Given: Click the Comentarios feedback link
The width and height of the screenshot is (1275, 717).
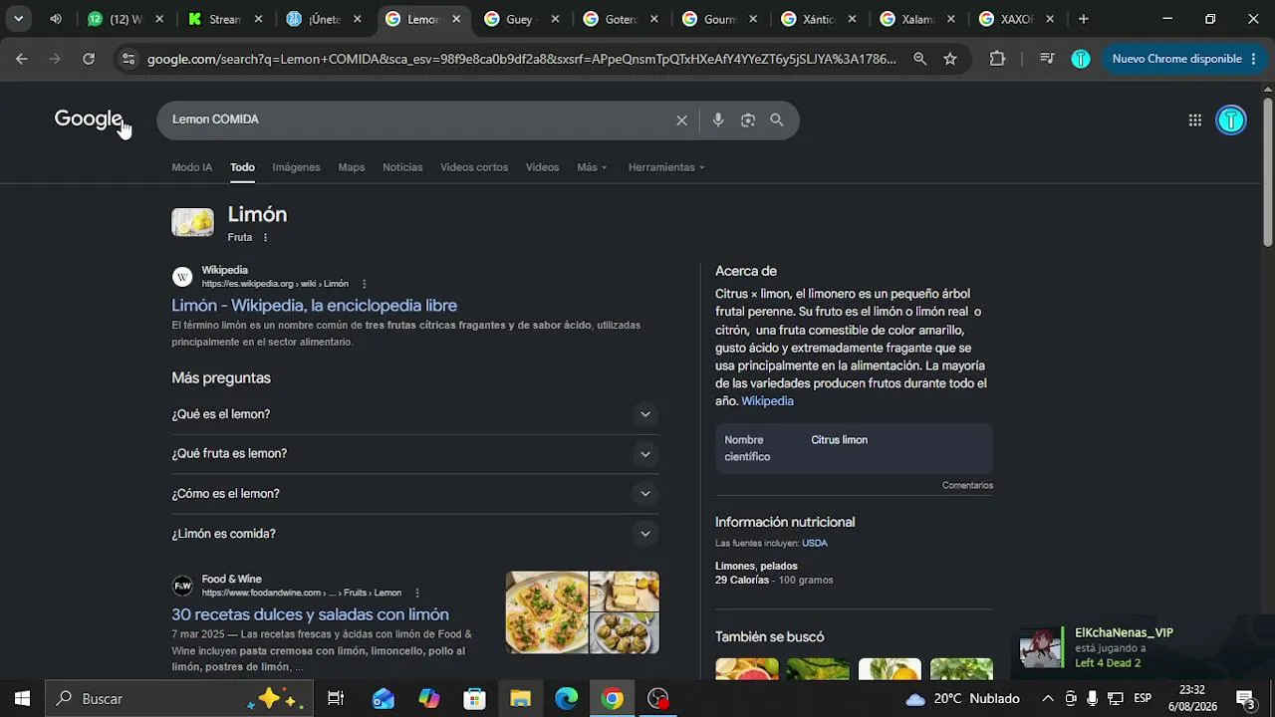Looking at the screenshot, I should [967, 486].
